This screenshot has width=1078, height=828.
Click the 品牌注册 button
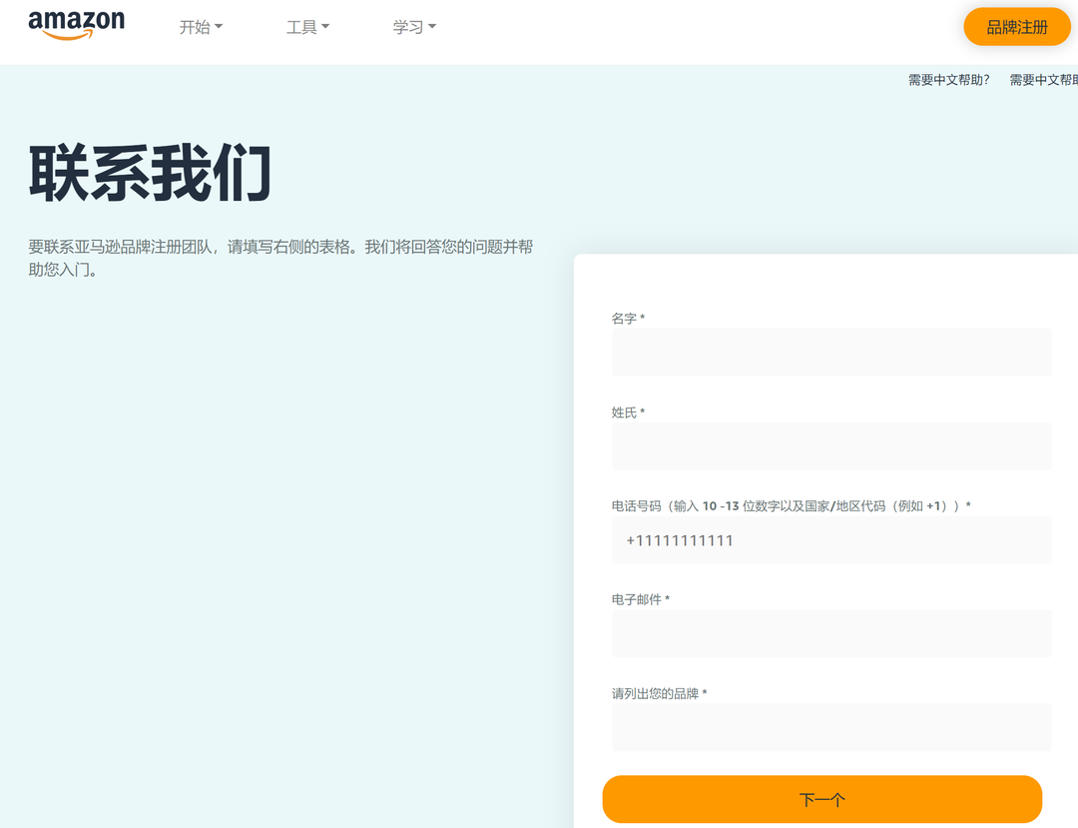[1016, 27]
